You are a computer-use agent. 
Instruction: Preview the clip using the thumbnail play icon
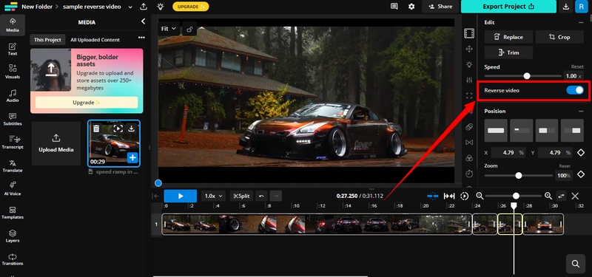pyautogui.click(x=118, y=129)
